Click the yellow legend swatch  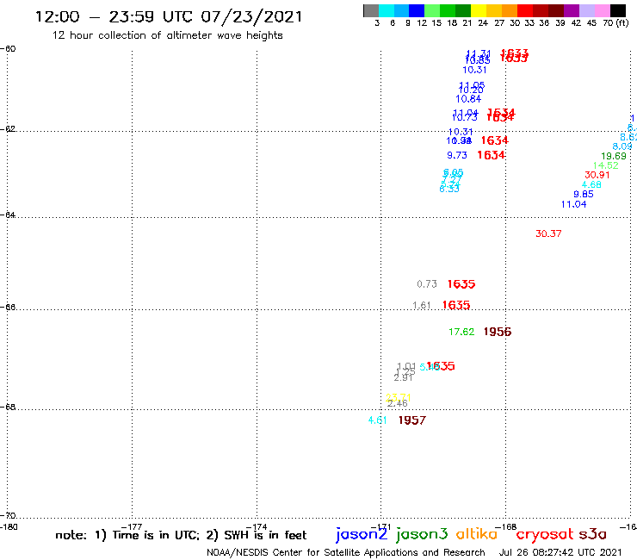coord(479,10)
